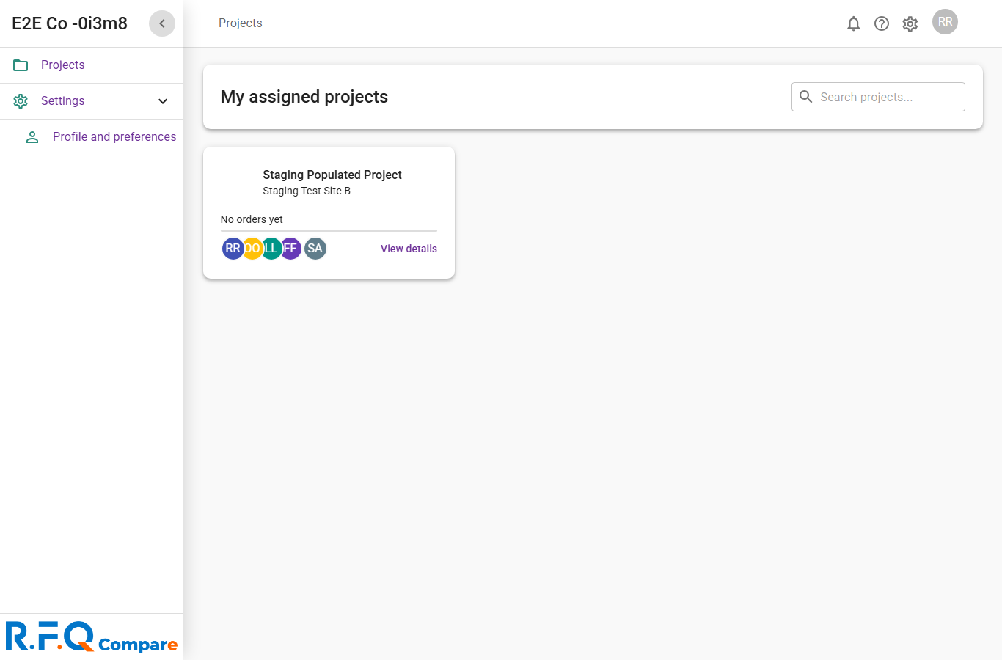This screenshot has height=660, width=1002.
Task: Open the RR user avatar menu
Action: click(x=945, y=22)
